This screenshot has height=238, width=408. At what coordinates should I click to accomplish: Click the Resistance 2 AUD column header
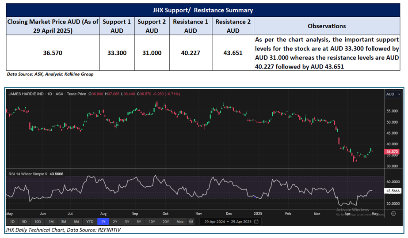tap(233, 26)
